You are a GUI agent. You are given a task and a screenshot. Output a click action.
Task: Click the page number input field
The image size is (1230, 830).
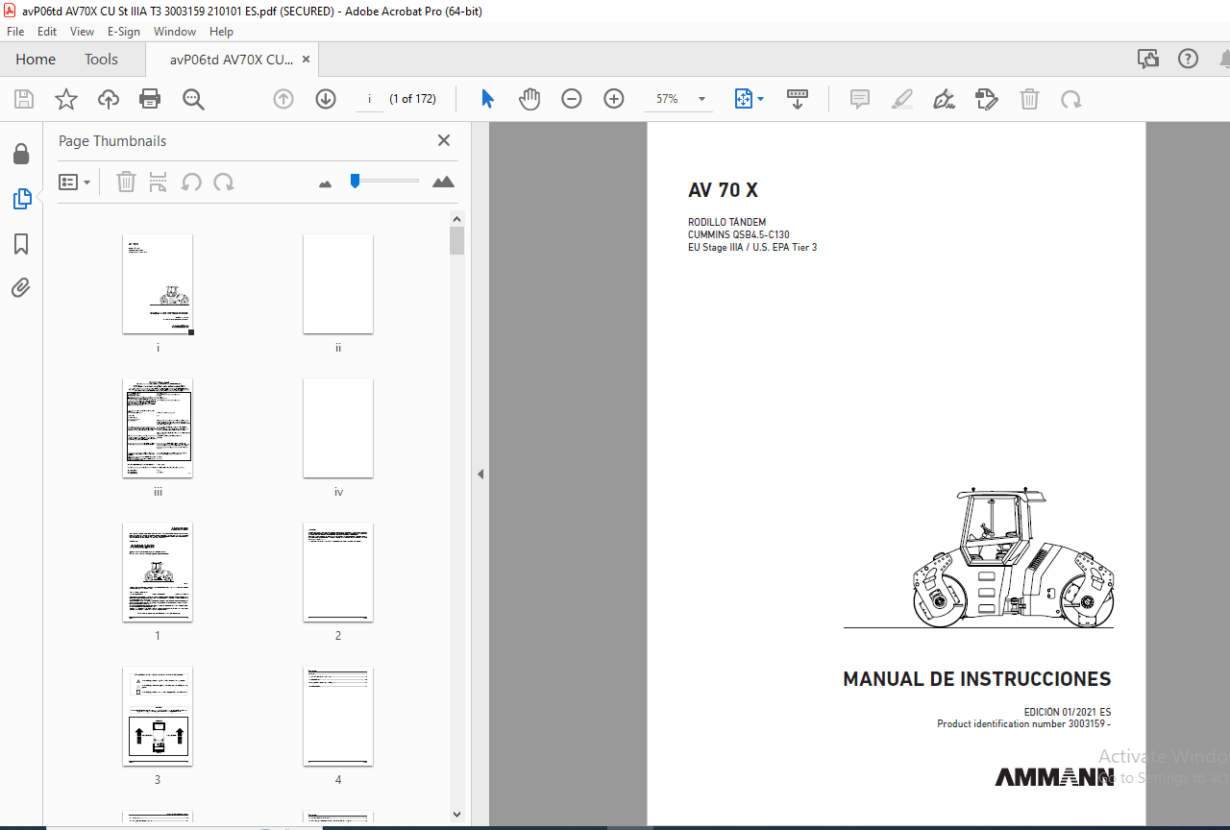pyautogui.click(x=369, y=99)
